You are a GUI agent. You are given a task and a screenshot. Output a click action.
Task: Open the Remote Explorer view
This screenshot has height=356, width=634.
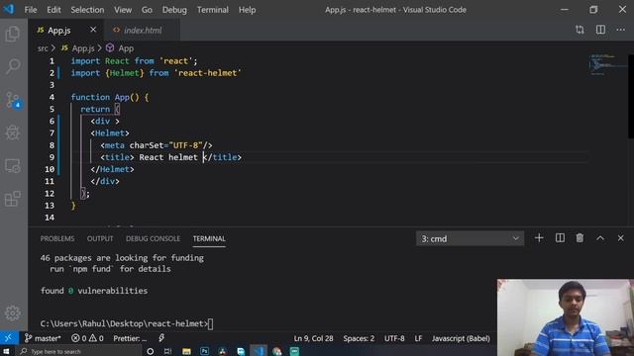pyautogui.click(x=13, y=165)
